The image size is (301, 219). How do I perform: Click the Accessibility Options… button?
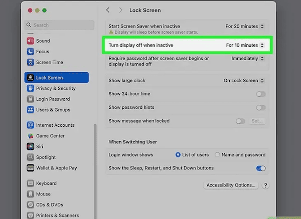pyautogui.click(x=231, y=185)
